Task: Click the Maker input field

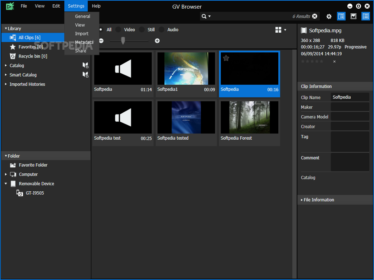Action: (x=350, y=107)
